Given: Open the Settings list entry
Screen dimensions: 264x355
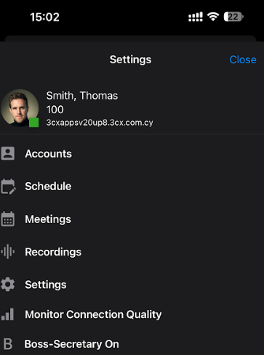Looking at the screenshot, I should click(x=132, y=285).
